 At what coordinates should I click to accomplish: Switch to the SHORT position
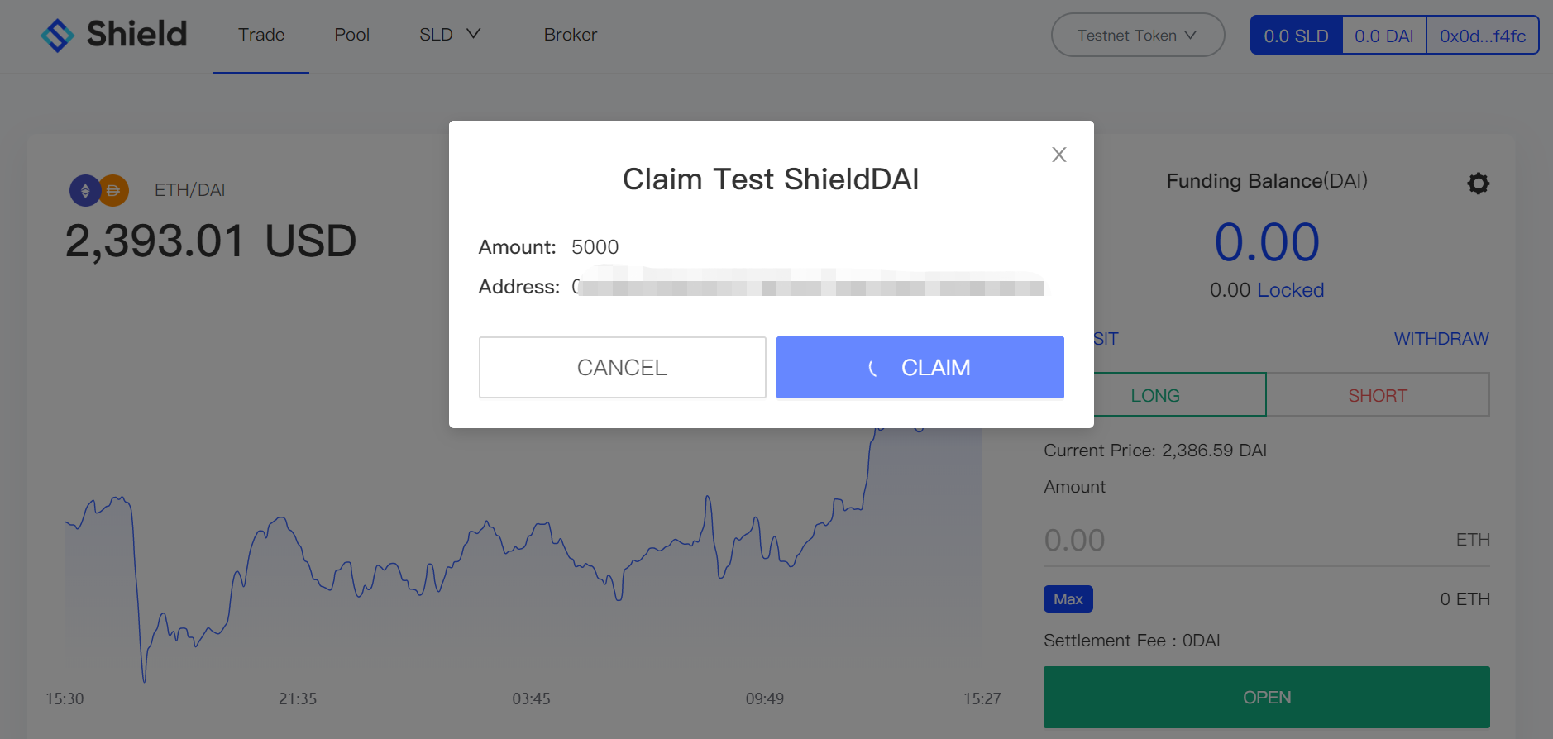[x=1377, y=395]
